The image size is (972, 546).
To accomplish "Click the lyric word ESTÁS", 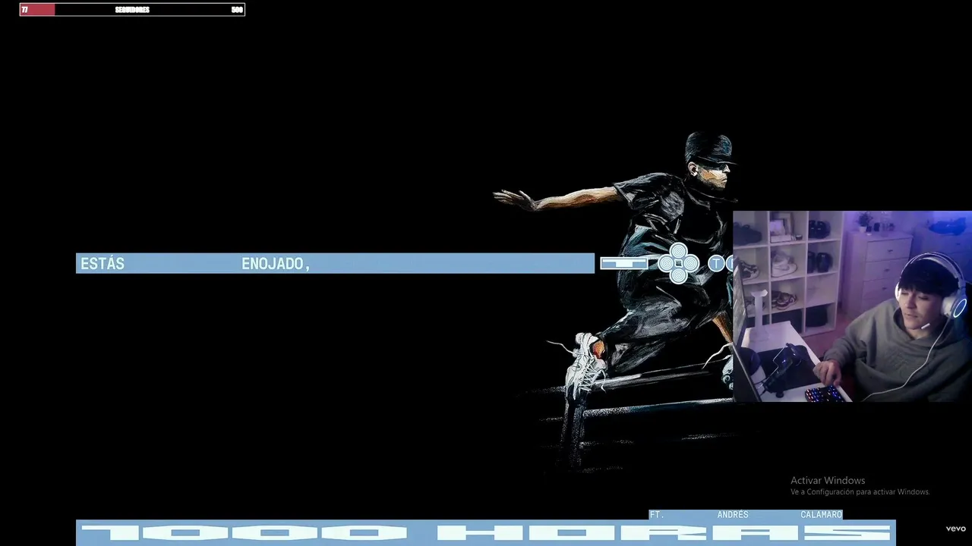I will pos(103,264).
